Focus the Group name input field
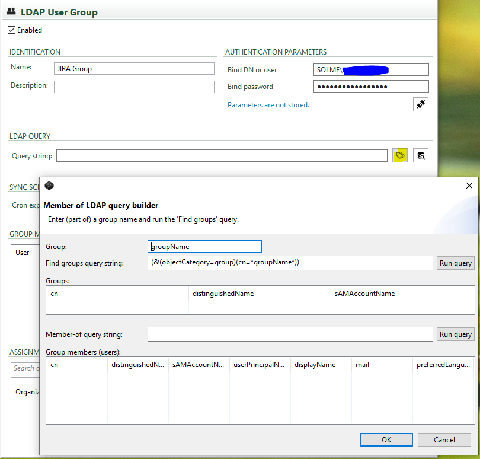Screen dimensions: 480x459 pyautogui.click(x=204, y=246)
